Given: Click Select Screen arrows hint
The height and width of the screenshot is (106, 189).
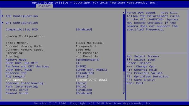Looking at the screenshot, I should pos(143,56).
